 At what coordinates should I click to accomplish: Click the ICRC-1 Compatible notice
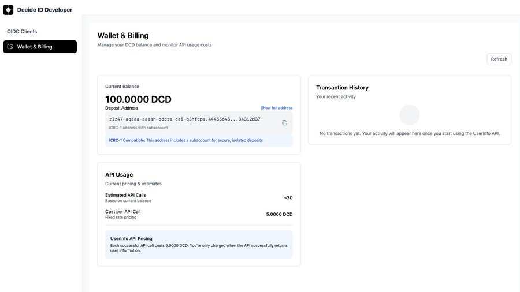[199, 140]
